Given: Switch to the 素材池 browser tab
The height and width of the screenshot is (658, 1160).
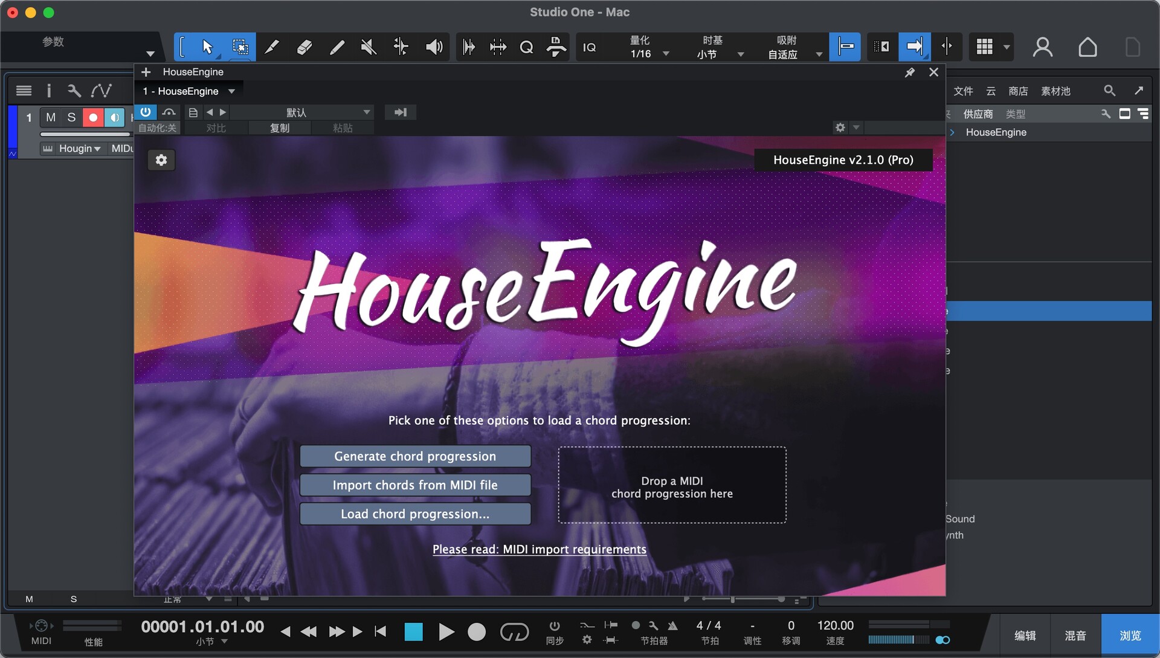Looking at the screenshot, I should coord(1055,91).
